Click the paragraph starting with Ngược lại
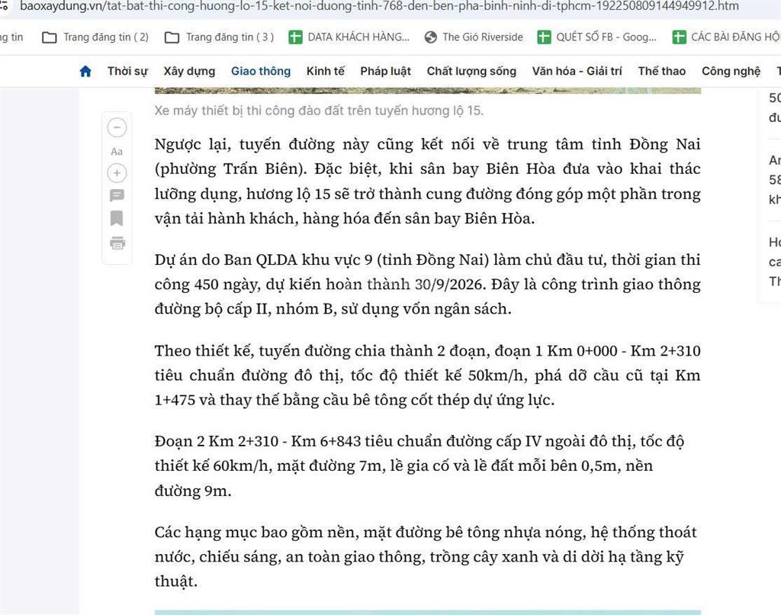 (x=427, y=182)
